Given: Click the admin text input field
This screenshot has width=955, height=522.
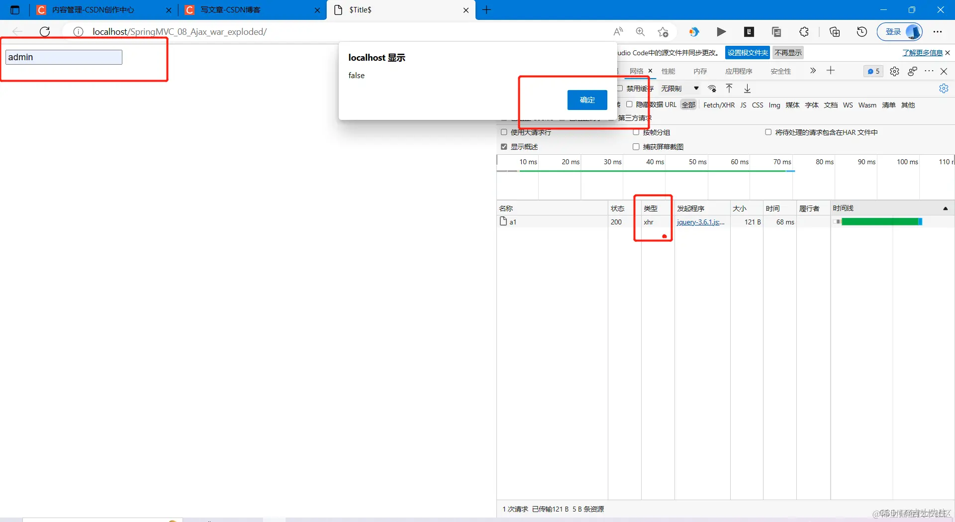Looking at the screenshot, I should [64, 57].
